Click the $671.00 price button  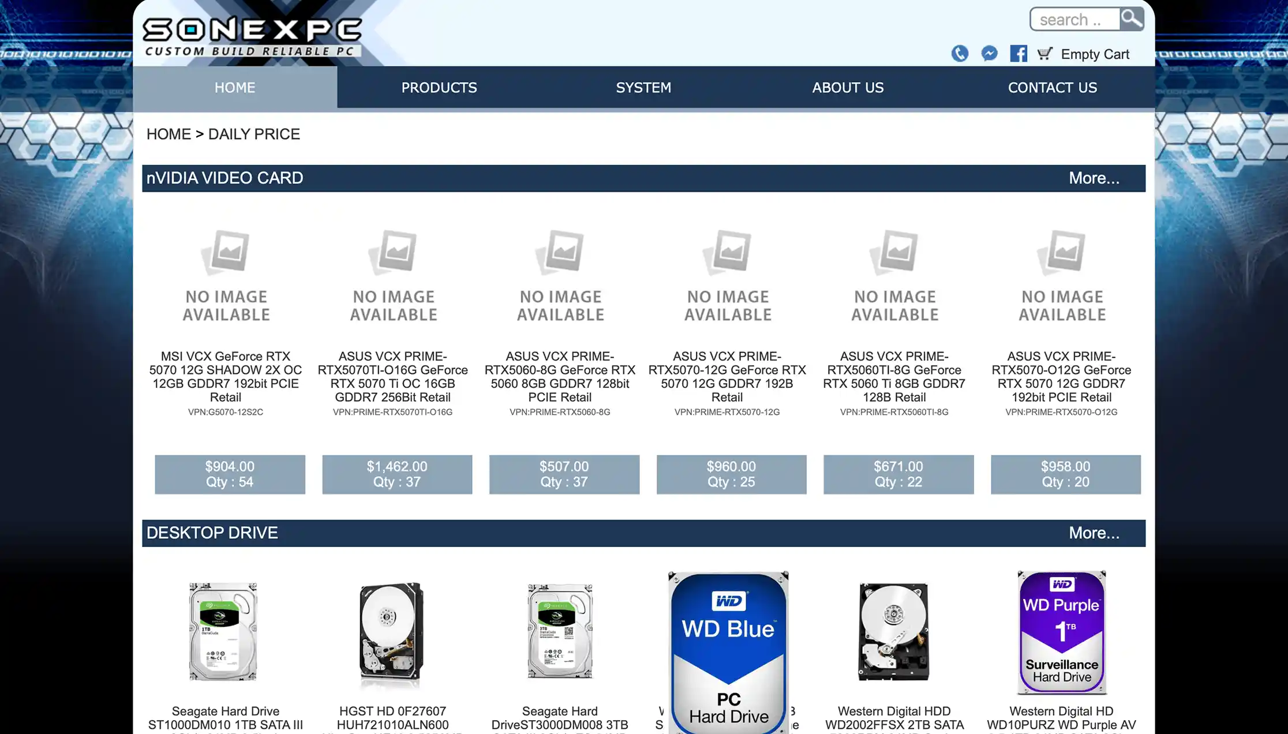898,474
